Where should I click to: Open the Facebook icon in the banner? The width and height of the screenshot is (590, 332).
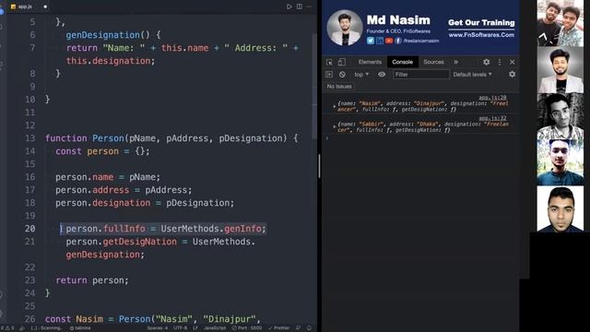(x=398, y=41)
